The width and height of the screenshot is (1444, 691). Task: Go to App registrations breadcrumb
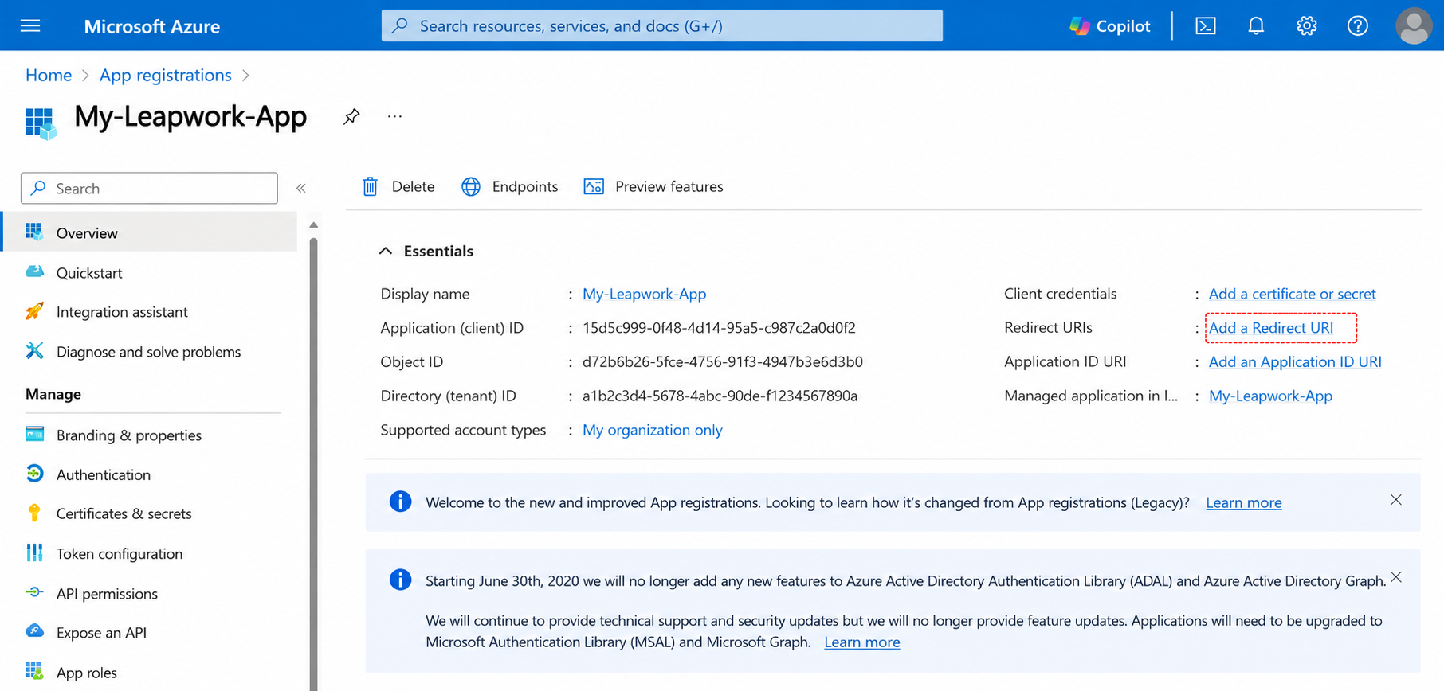pos(166,75)
